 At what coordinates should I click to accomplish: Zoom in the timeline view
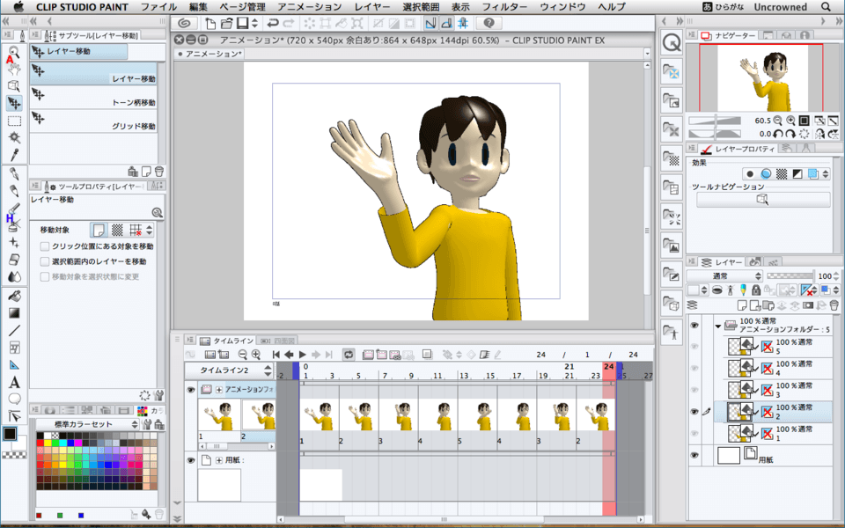click(256, 354)
